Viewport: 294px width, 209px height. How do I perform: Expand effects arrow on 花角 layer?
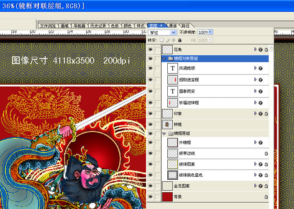[255, 49]
